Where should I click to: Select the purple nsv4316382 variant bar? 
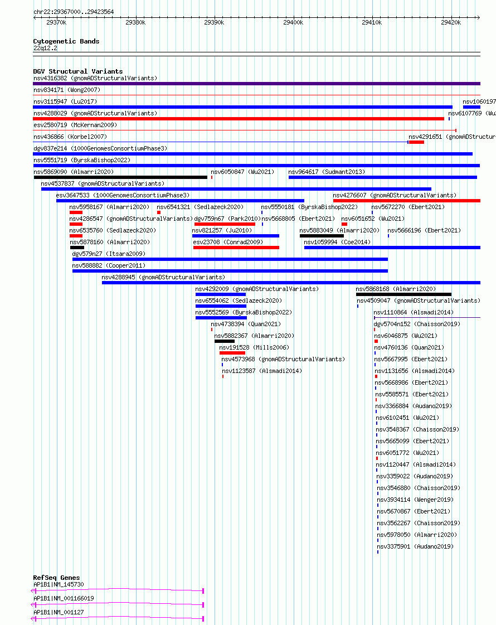(256, 84)
